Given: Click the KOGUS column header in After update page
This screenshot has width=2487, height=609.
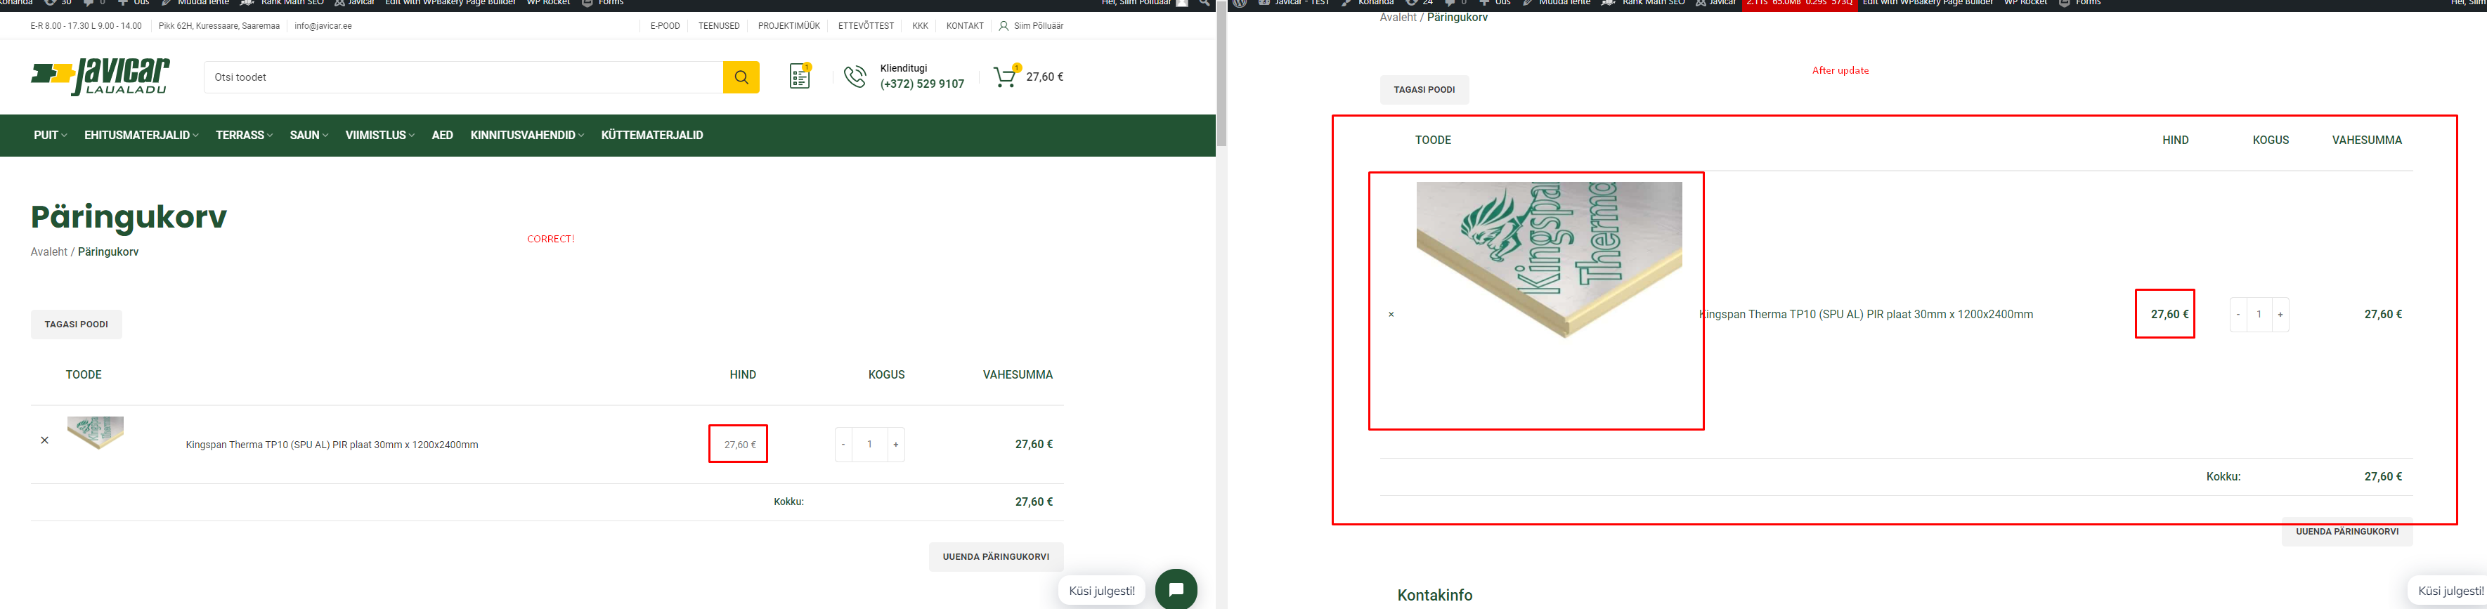Looking at the screenshot, I should [2271, 140].
